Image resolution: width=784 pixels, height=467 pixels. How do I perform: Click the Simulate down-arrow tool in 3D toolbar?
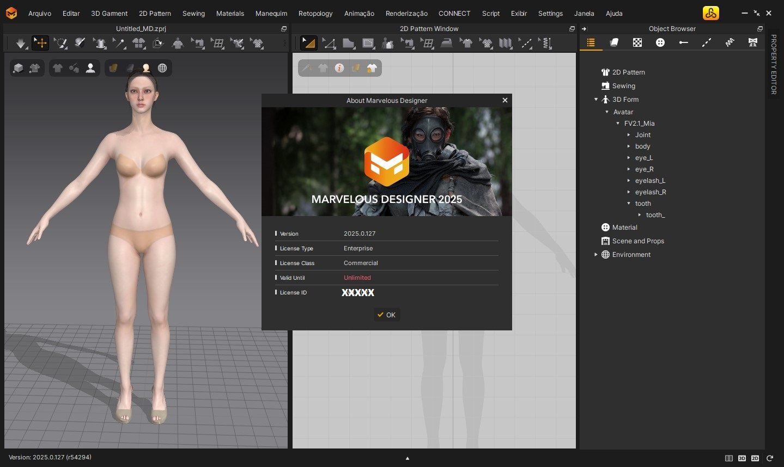[x=21, y=43]
